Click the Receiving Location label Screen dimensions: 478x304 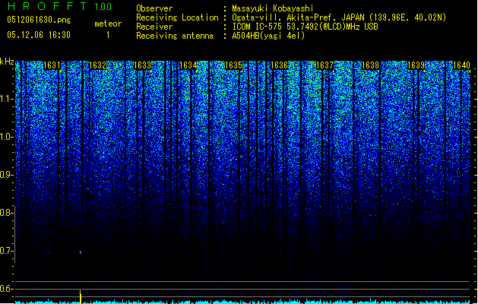(x=177, y=17)
